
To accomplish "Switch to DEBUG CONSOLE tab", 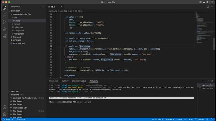I will click(x=79, y=81).
